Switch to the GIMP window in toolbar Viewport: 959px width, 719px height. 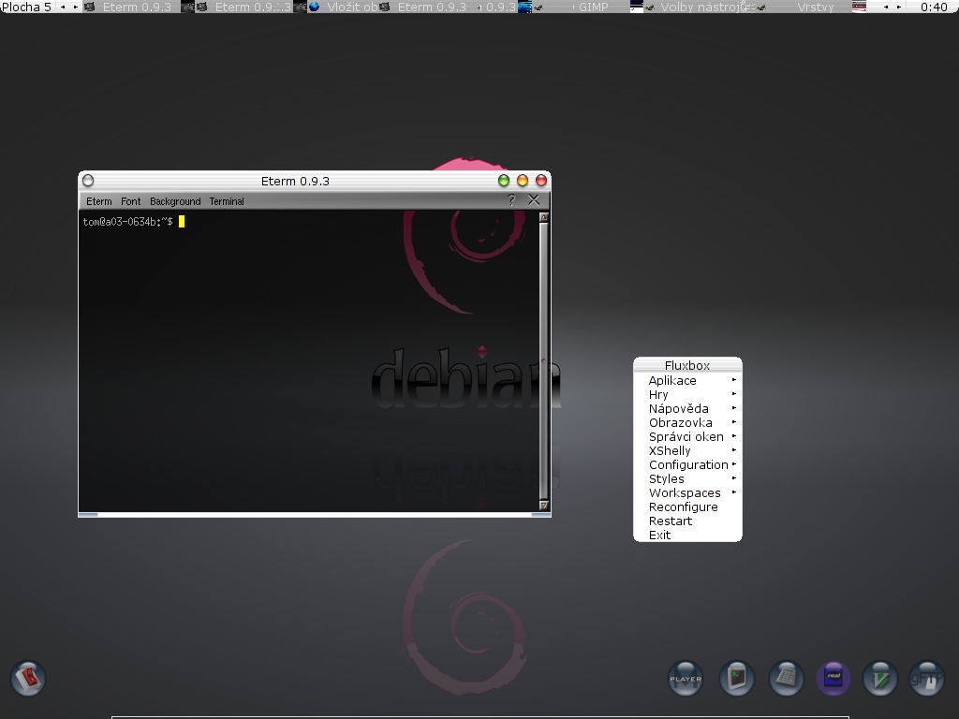(593, 7)
